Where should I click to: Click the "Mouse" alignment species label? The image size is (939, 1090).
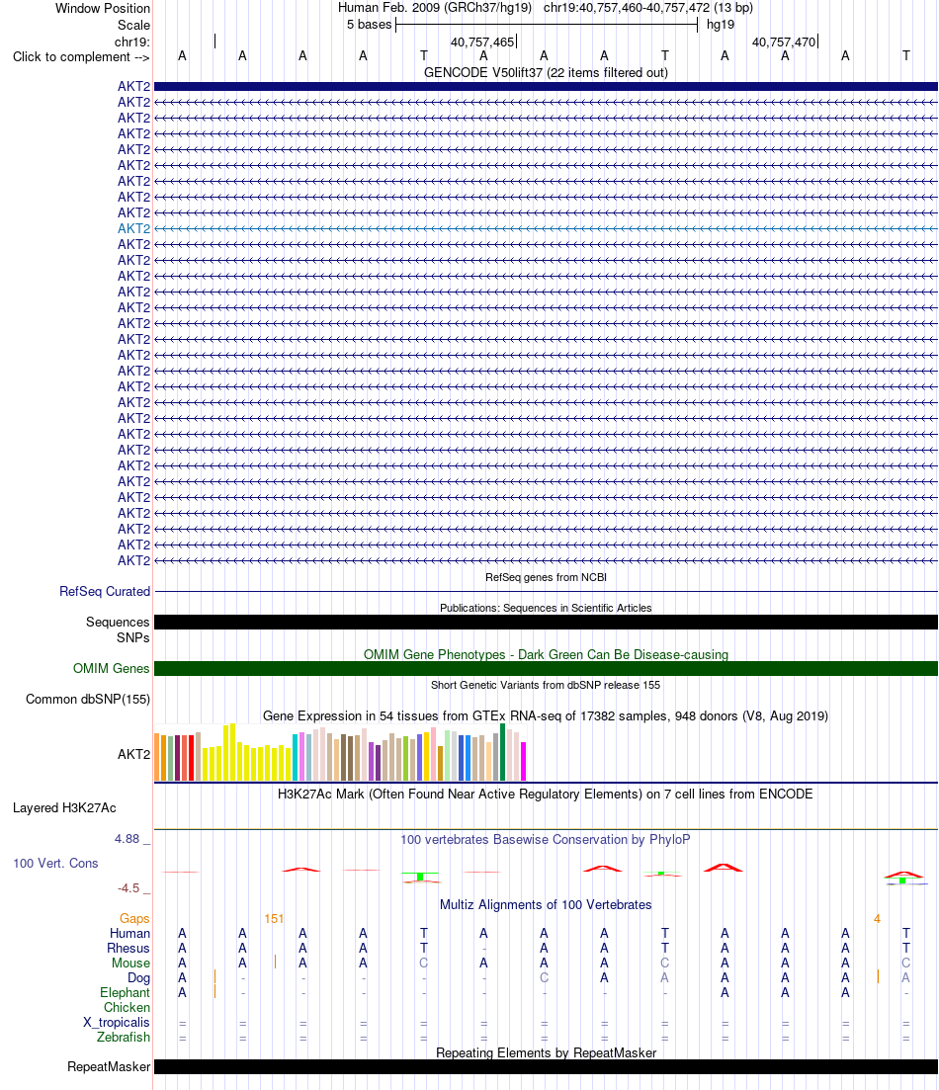point(130,963)
